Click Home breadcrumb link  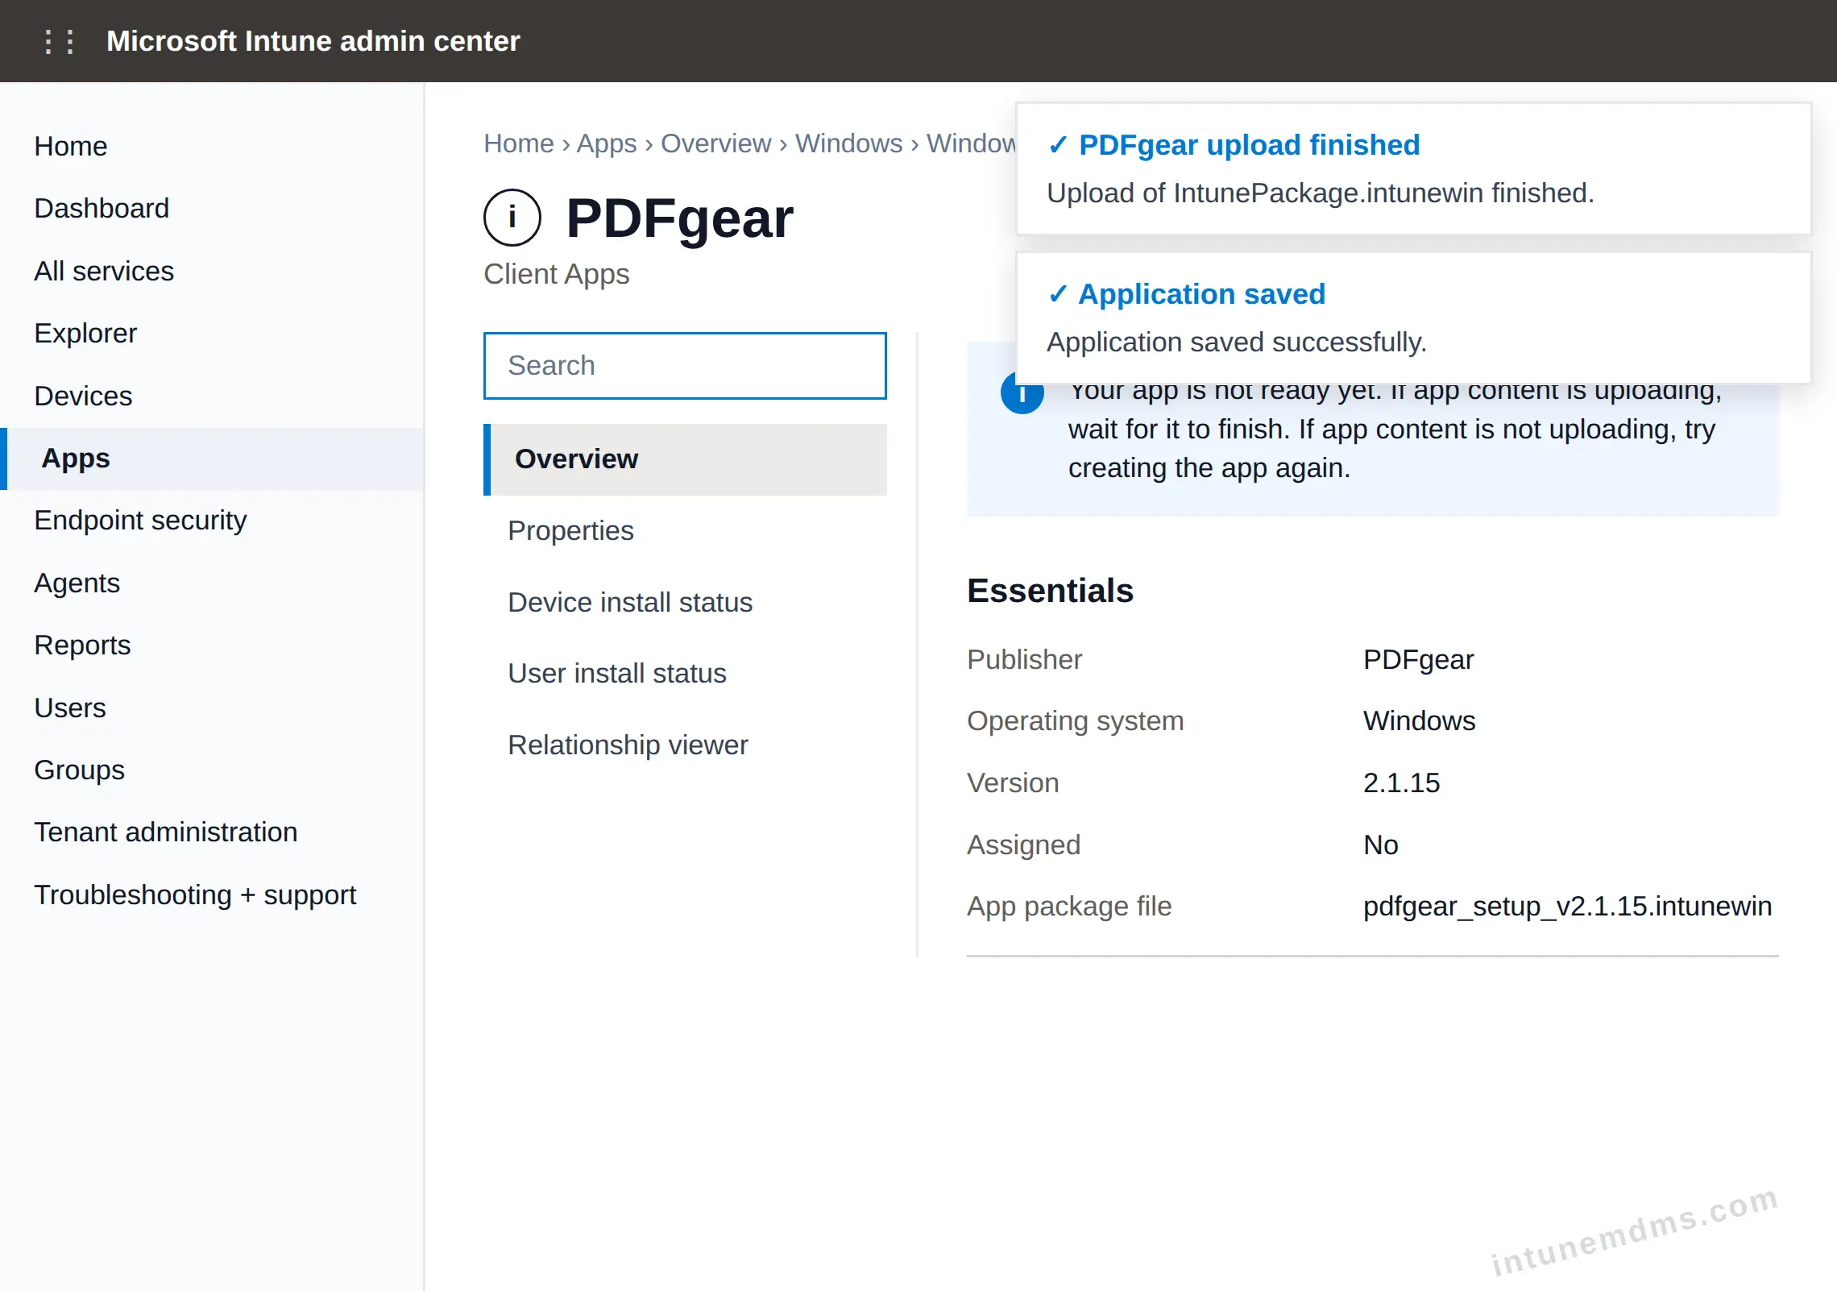pyautogui.click(x=519, y=143)
